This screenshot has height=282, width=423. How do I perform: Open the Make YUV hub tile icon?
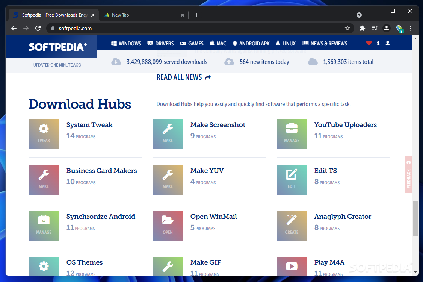click(x=168, y=180)
